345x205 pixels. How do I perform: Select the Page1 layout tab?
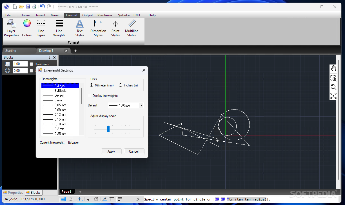tap(67, 191)
